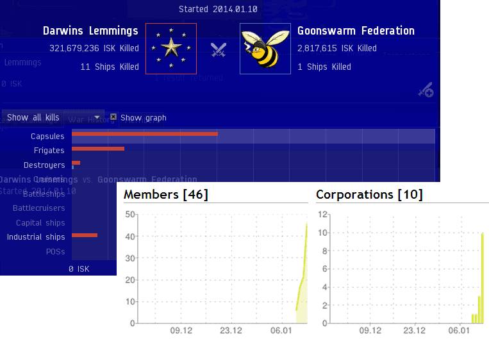Screen dimensions: 489x339
Task: Open the Show all kills dropdown
Action: (53, 117)
